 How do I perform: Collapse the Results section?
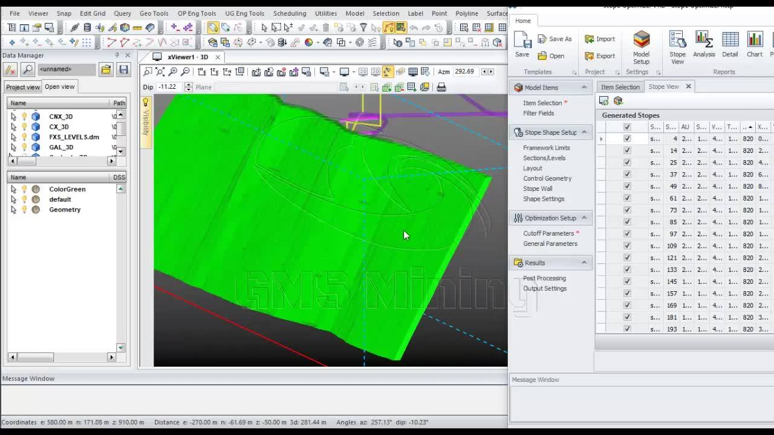[584, 263]
